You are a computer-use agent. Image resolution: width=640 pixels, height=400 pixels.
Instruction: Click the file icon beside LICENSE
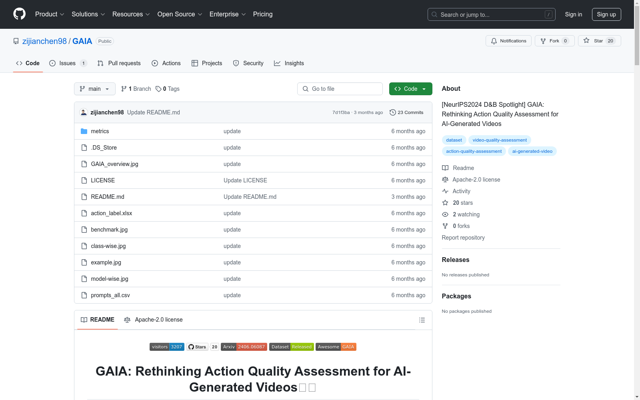click(x=84, y=180)
